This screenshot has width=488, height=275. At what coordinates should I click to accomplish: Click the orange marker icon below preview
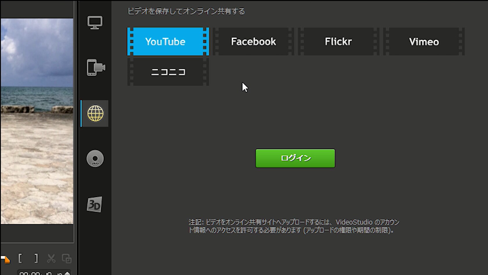click(x=5, y=259)
